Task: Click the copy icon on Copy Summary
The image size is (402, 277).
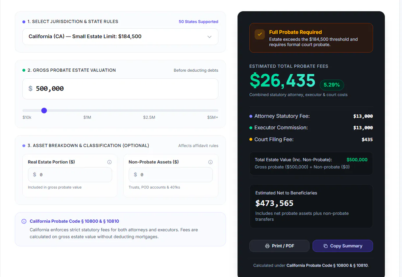Action: click(x=326, y=246)
